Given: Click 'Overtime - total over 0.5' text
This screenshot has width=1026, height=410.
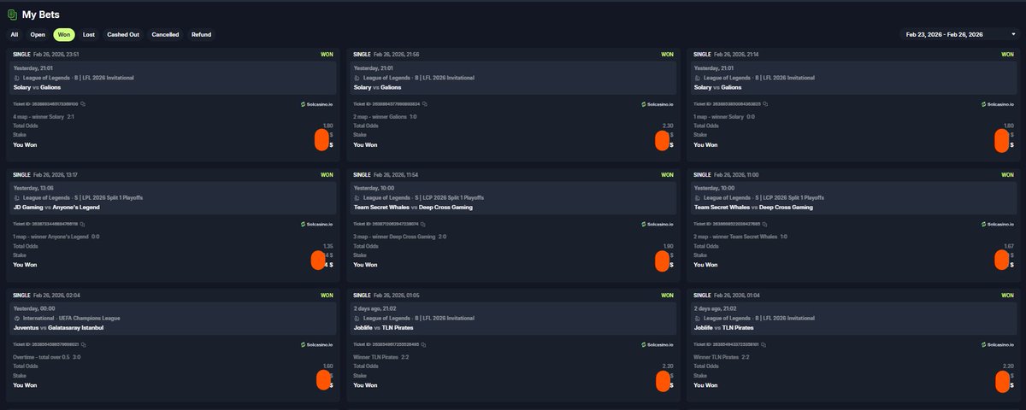Looking at the screenshot, I should (x=40, y=356).
